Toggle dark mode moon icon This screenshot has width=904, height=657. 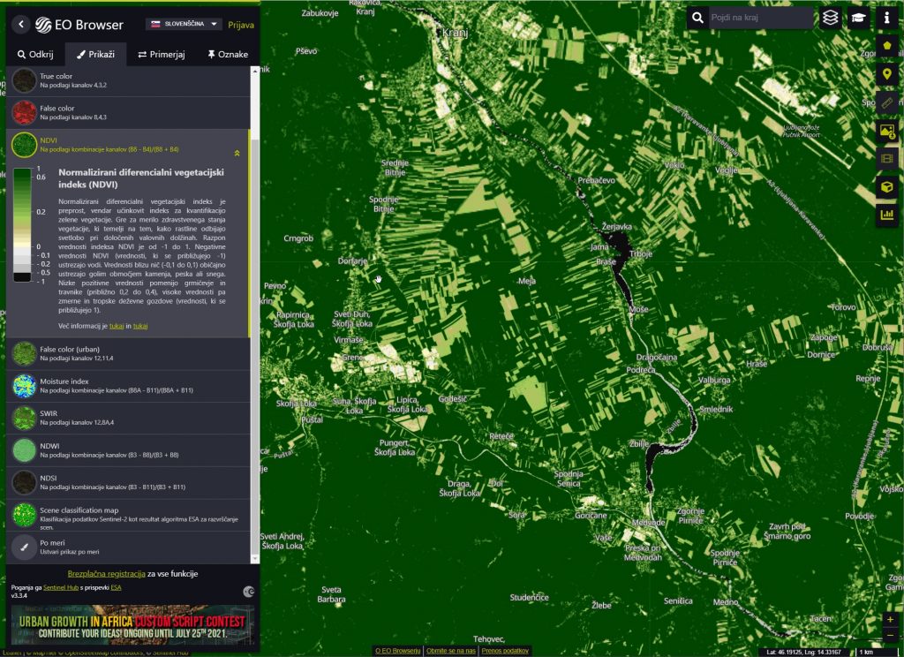248,592
